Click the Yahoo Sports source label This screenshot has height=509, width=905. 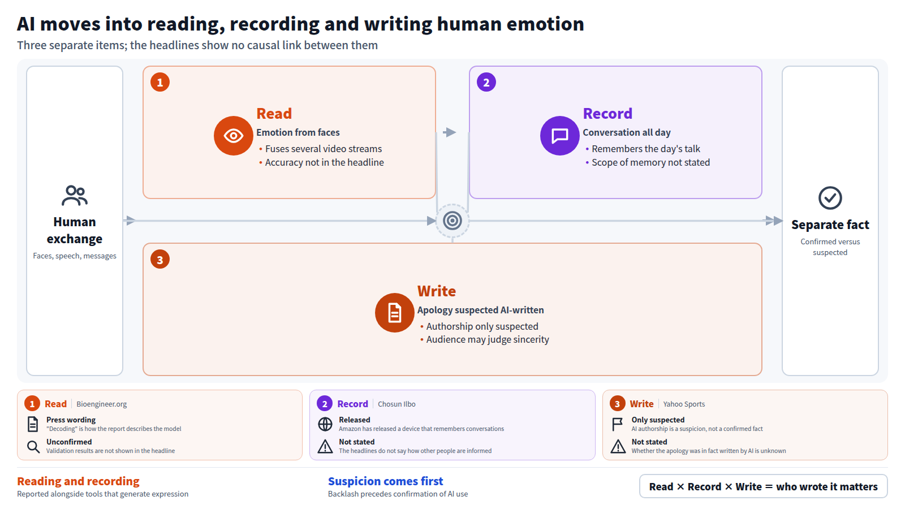click(x=684, y=404)
